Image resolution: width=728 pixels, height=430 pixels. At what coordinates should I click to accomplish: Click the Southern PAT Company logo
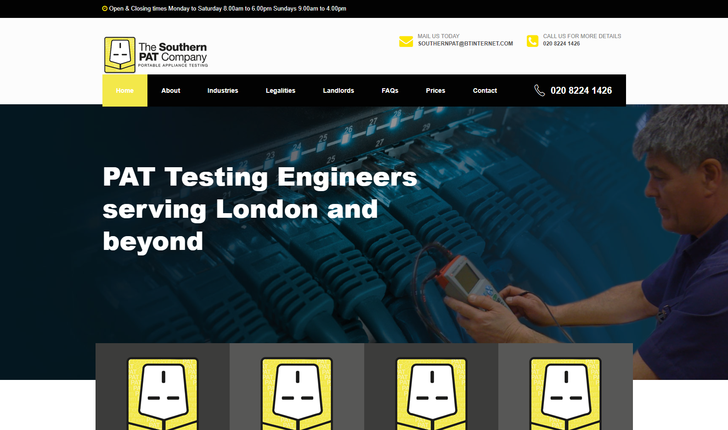tap(156, 55)
